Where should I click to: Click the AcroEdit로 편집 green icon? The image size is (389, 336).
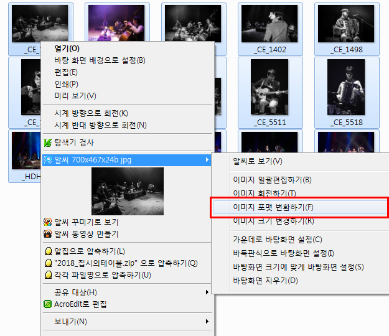point(48,304)
